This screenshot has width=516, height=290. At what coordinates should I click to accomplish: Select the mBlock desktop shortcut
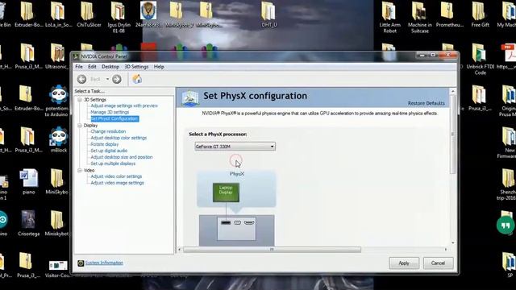pos(58,140)
